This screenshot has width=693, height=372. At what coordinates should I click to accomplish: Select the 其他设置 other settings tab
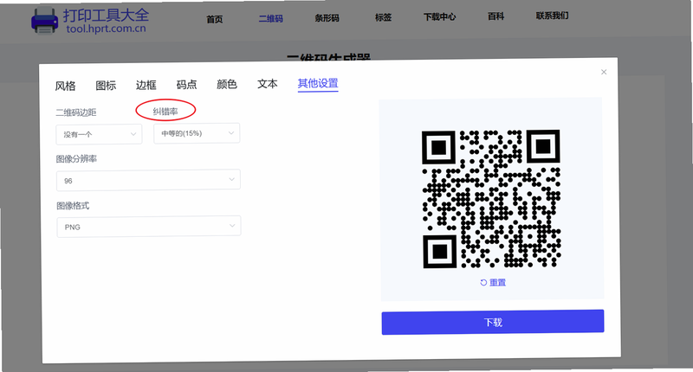[318, 83]
